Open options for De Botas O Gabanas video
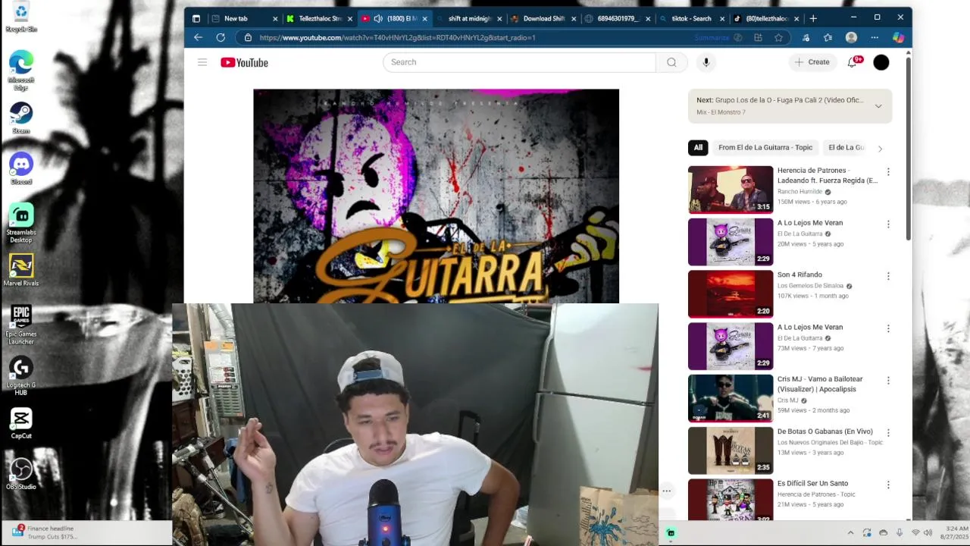Viewport: 970px width, 546px height. tap(888, 433)
